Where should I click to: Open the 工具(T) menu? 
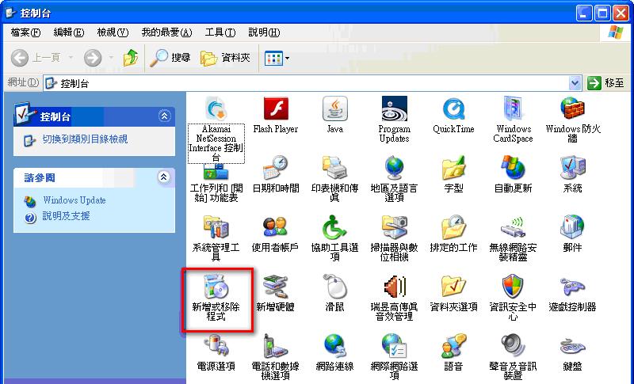(220, 32)
